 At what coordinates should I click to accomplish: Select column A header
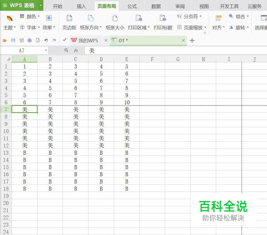[25, 59]
